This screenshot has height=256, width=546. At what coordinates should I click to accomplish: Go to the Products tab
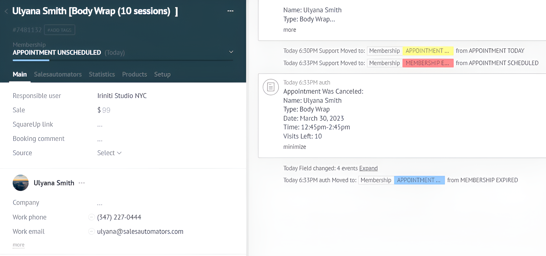(134, 74)
